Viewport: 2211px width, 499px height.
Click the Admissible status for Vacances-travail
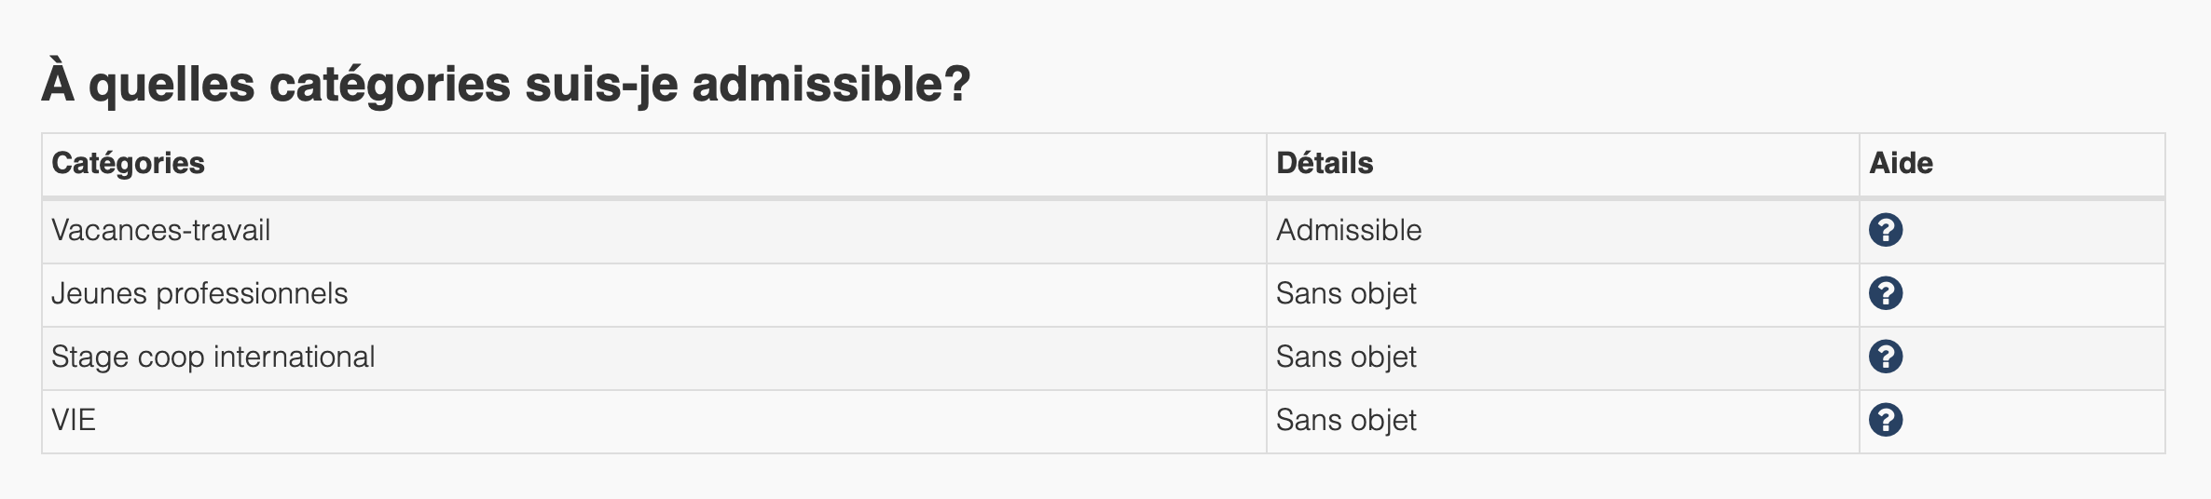[x=1349, y=230]
